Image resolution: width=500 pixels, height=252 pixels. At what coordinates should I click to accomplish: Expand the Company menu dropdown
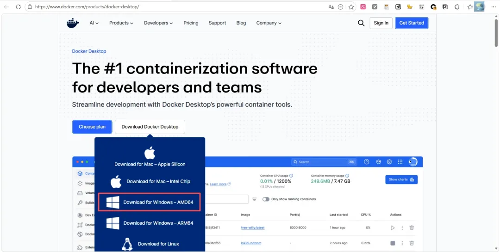click(x=269, y=23)
